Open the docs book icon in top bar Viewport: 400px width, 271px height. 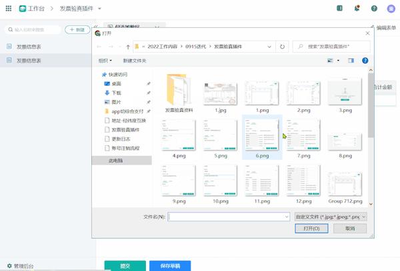pos(339,8)
